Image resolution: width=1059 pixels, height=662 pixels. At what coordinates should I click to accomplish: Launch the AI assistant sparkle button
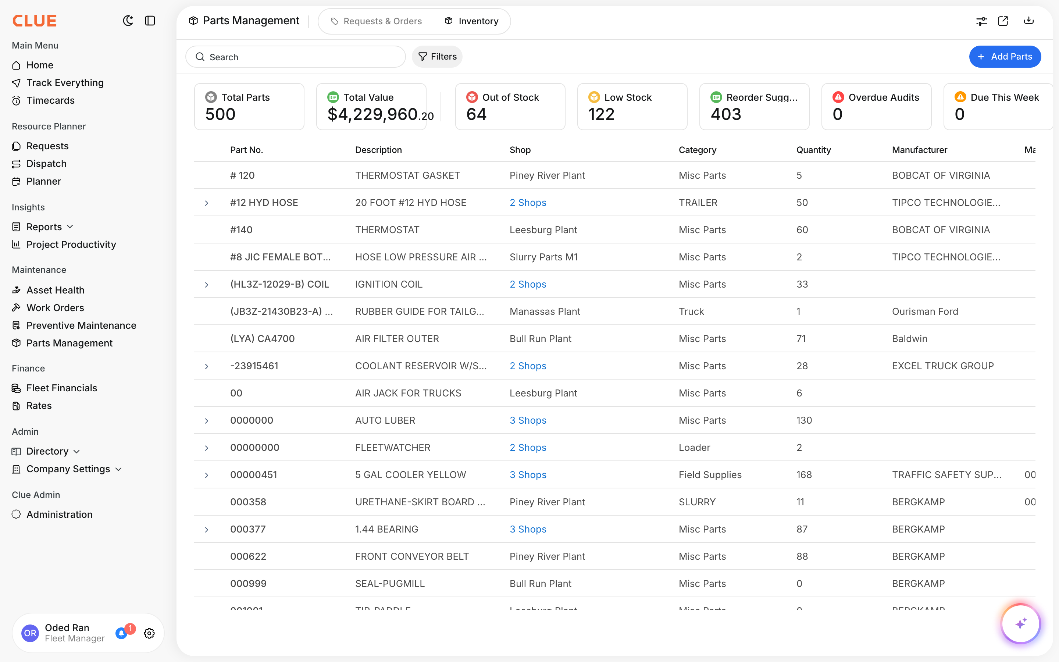point(1020,623)
